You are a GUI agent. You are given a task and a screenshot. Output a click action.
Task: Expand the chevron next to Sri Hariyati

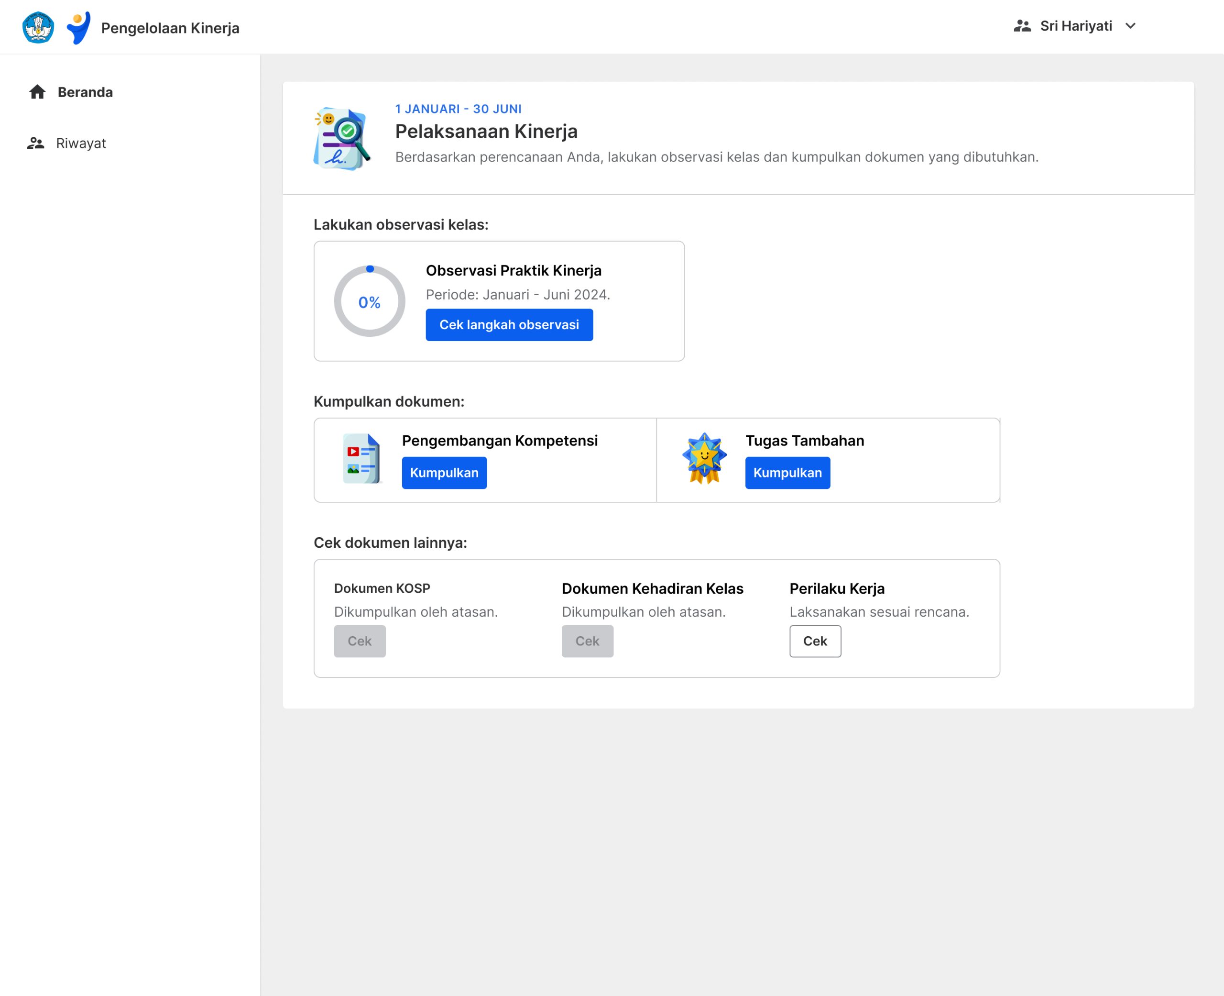click(x=1130, y=26)
